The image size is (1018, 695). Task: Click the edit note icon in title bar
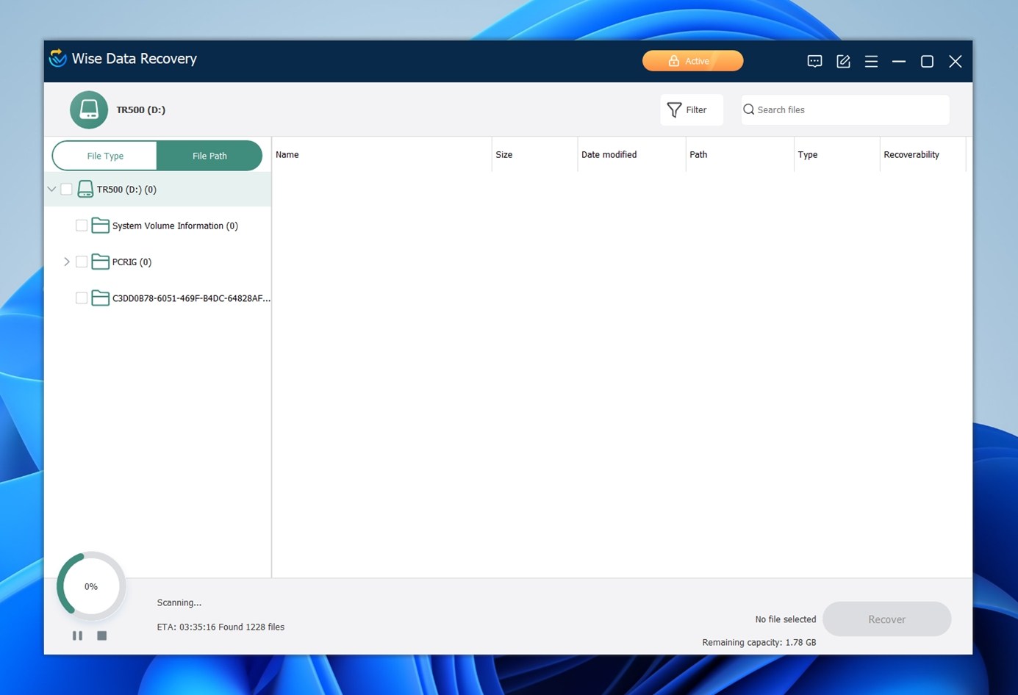(x=843, y=62)
